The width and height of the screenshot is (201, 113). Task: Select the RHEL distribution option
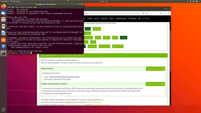click(98, 38)
